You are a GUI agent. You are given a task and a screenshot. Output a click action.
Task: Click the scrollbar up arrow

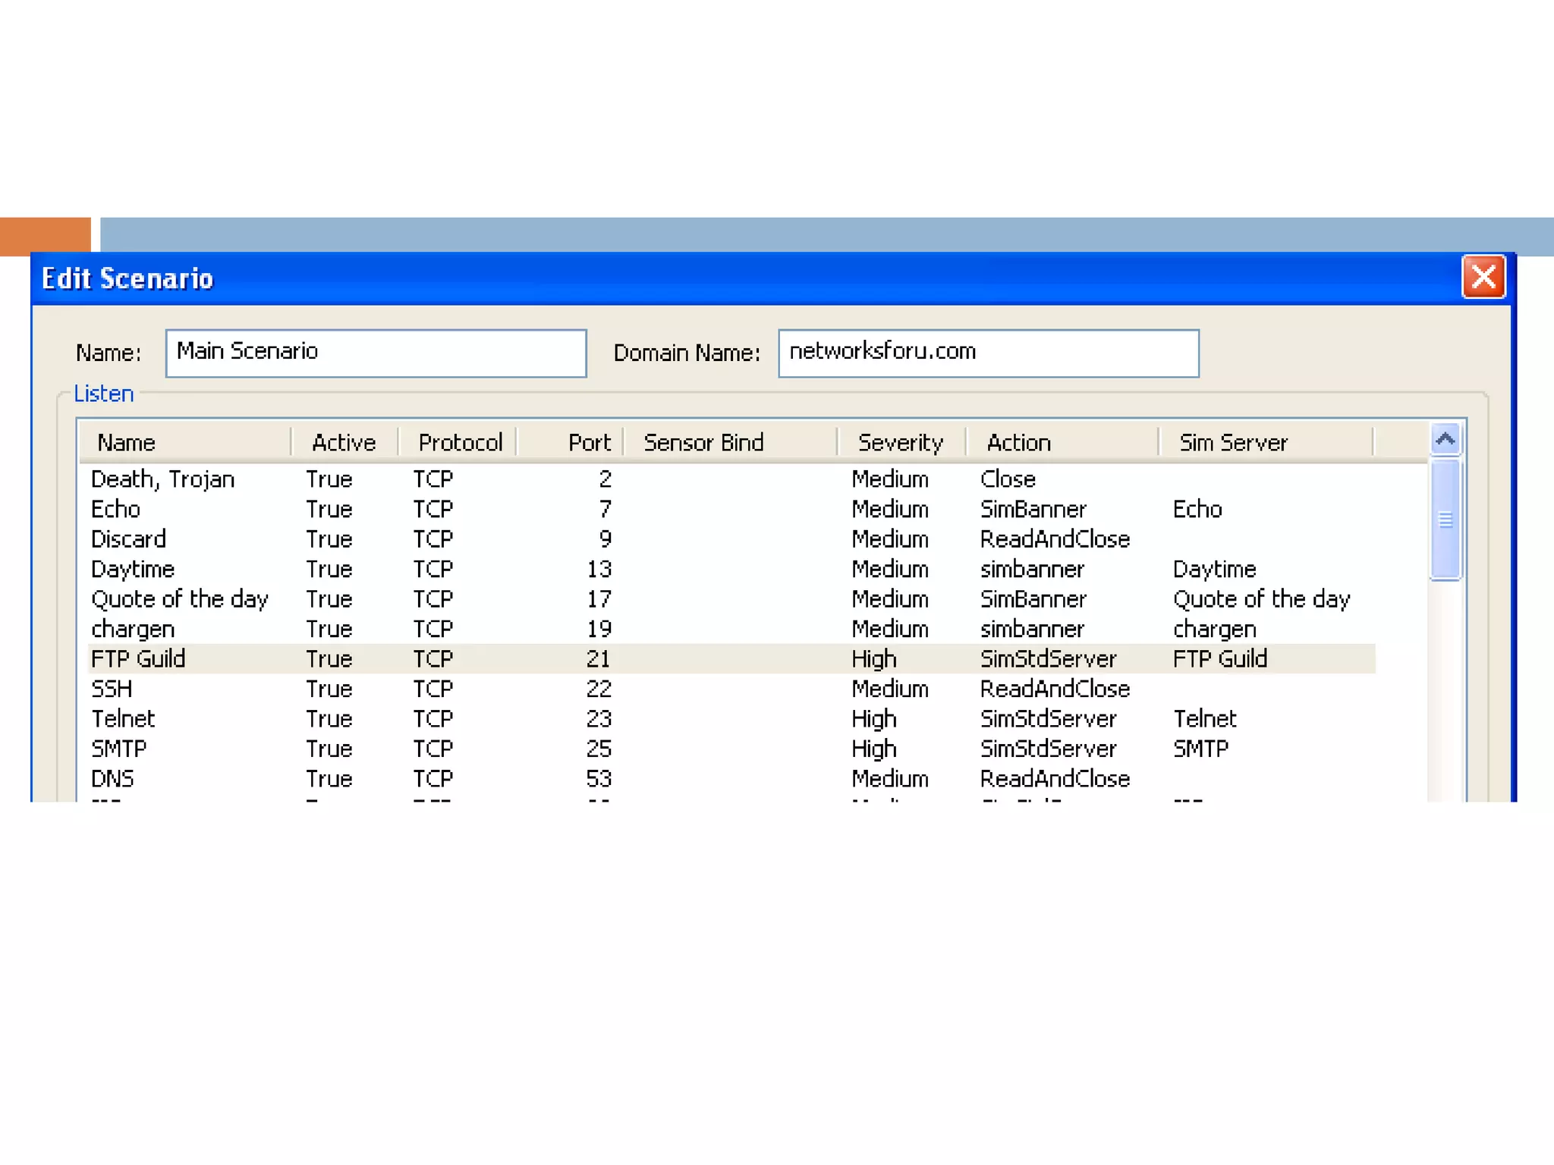coord(1445,439)
